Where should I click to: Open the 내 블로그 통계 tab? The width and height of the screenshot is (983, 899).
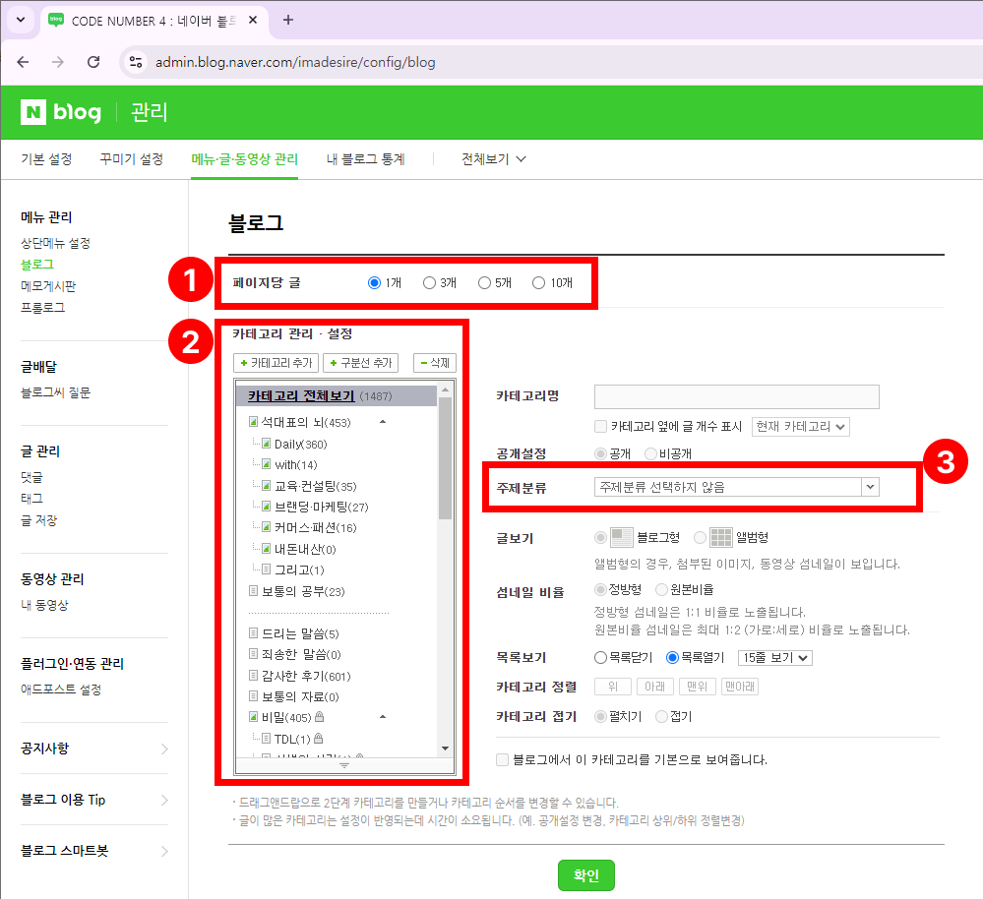coord(365,159)
